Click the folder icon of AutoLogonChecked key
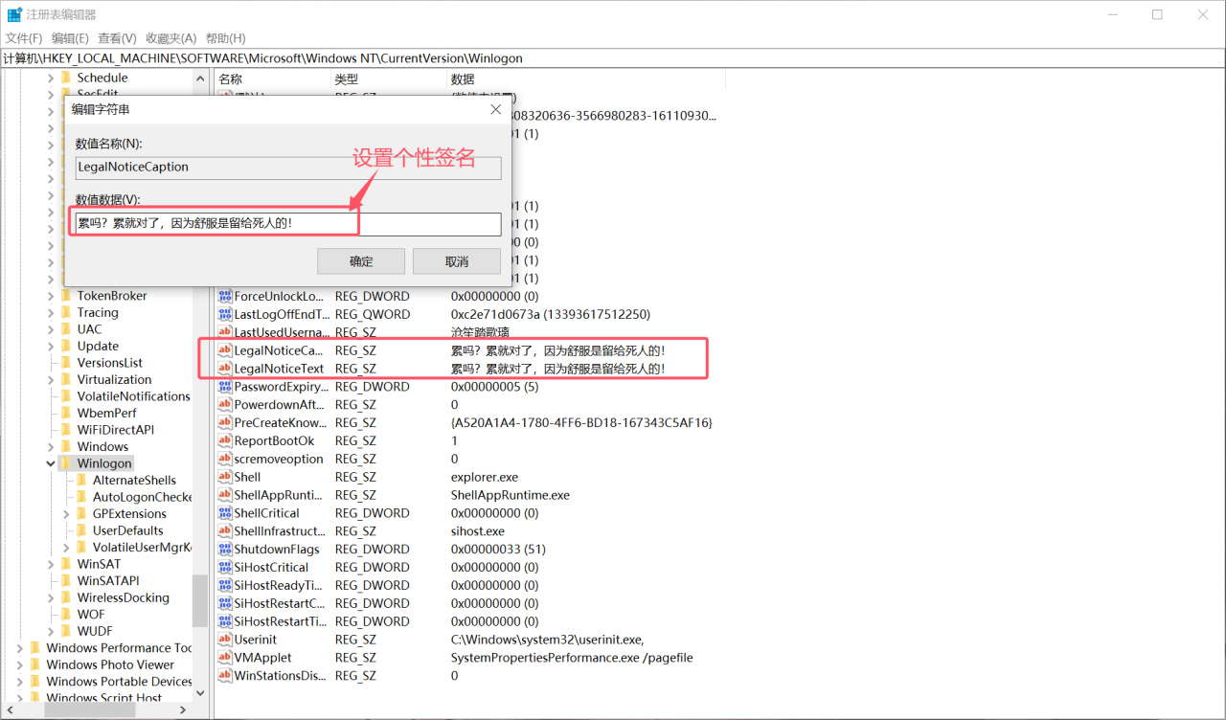The height and width of the screenshot is (720, 1226). 81,497
